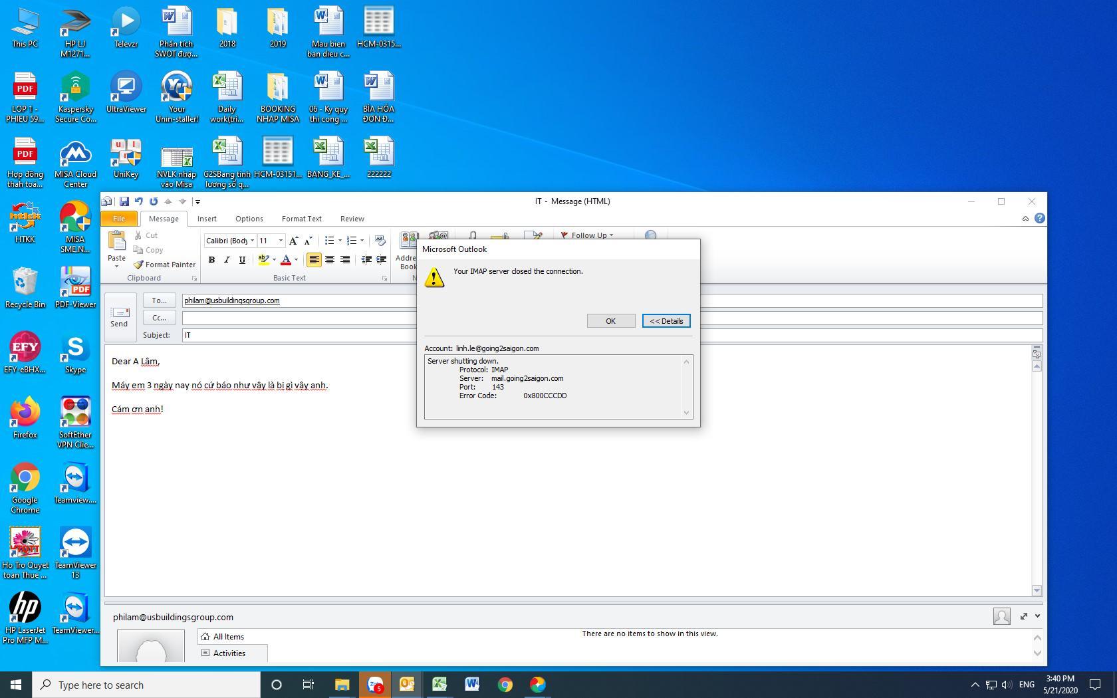Click the down arrow of the error details scrollbar
Screen dimensions: 1117x698
pyautogui.click(x=686, y=413)
